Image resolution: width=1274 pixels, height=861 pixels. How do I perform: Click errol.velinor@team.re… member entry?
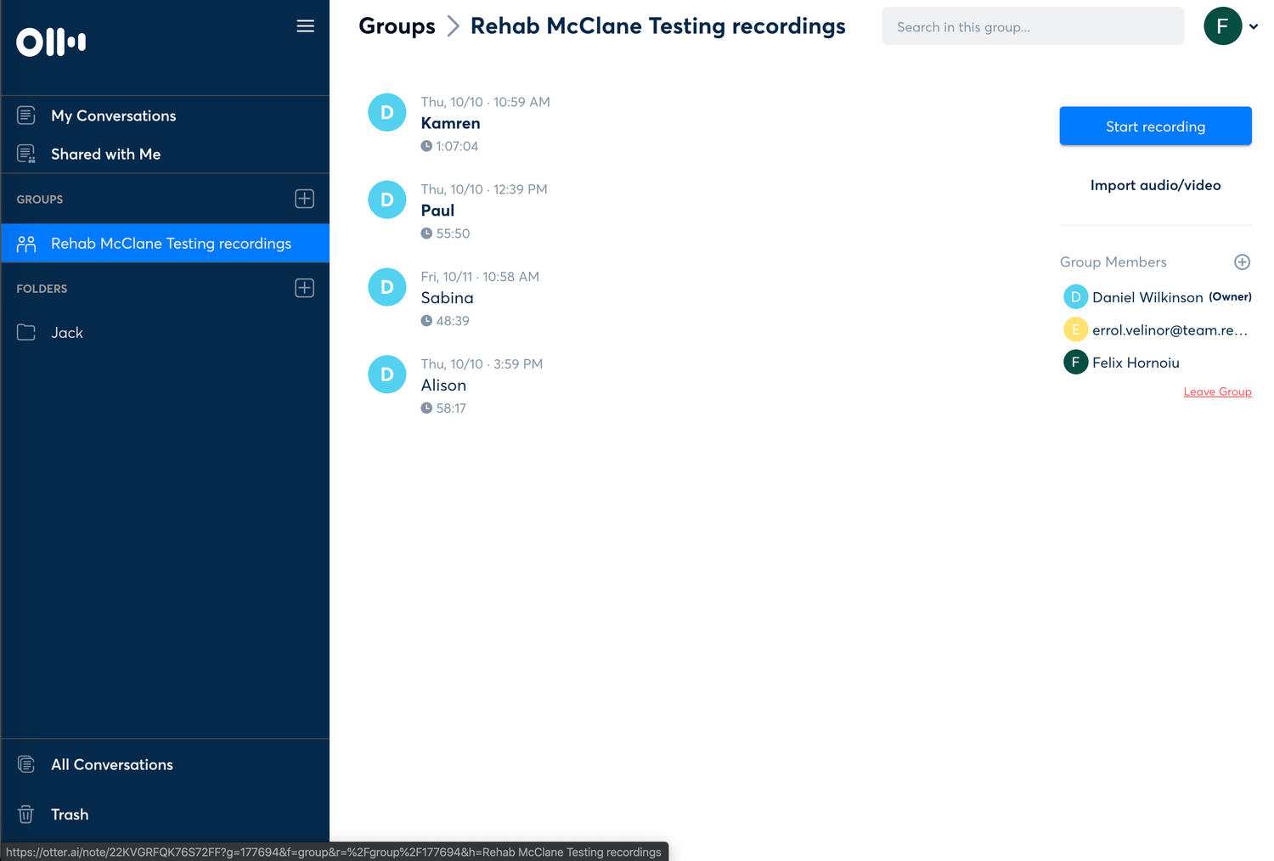(x=1170, y=330)
